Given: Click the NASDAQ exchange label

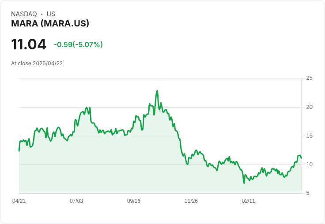Looking at the screenshot, I should (x=24, y=14).
